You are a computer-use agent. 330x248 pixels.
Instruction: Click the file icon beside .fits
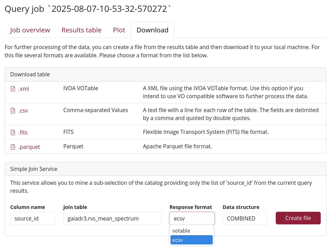[x=13, y=133]
